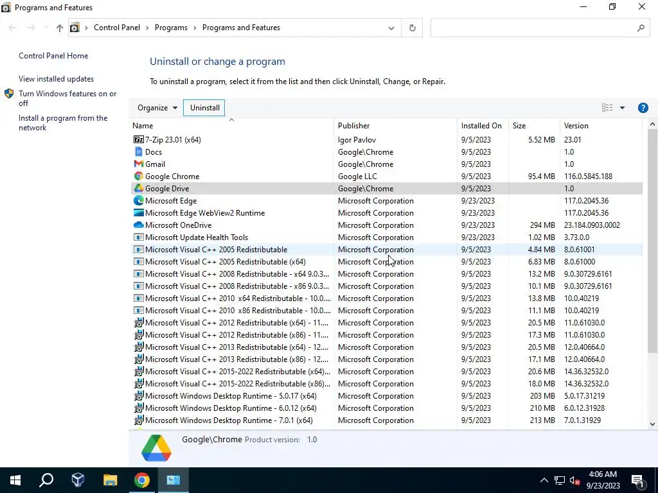Open the view options dropdown arrow
Screen dimensions: 658x493
click(x=622, y=108)
